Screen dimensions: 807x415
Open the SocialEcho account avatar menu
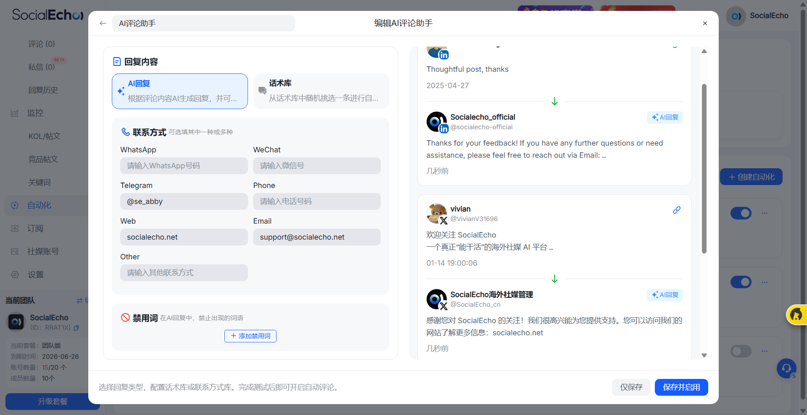(x=736, y=16)
